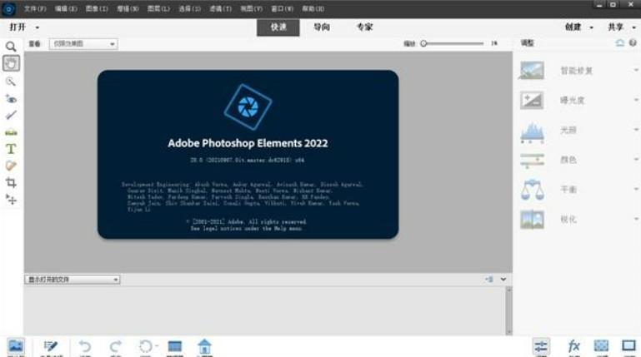The image size is (641, 357).
Task: Expand the Balance (平衡) adjustment arrow
Action: 636,189
